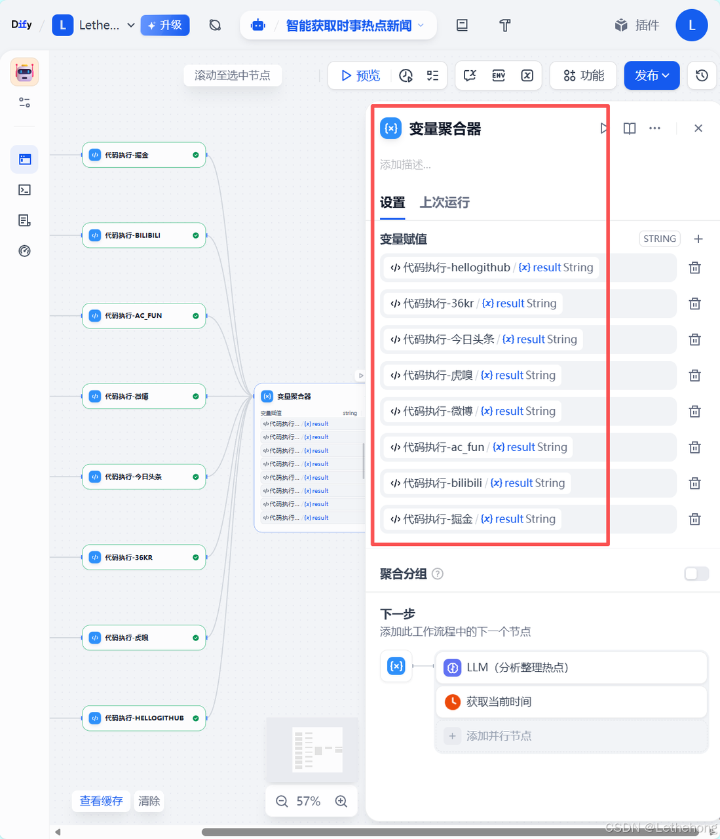Click the 清除 clear button
This screenshot has height=839, width=720.
149,801
